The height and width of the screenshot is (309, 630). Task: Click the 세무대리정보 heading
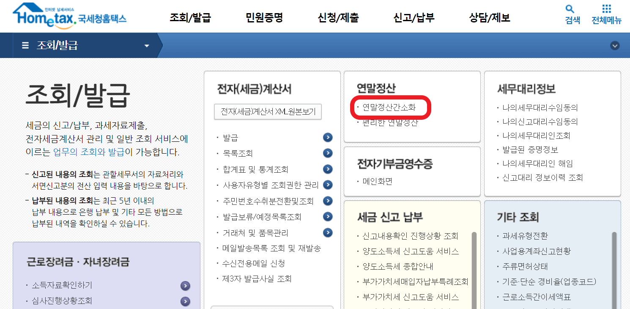coord(526,89)
